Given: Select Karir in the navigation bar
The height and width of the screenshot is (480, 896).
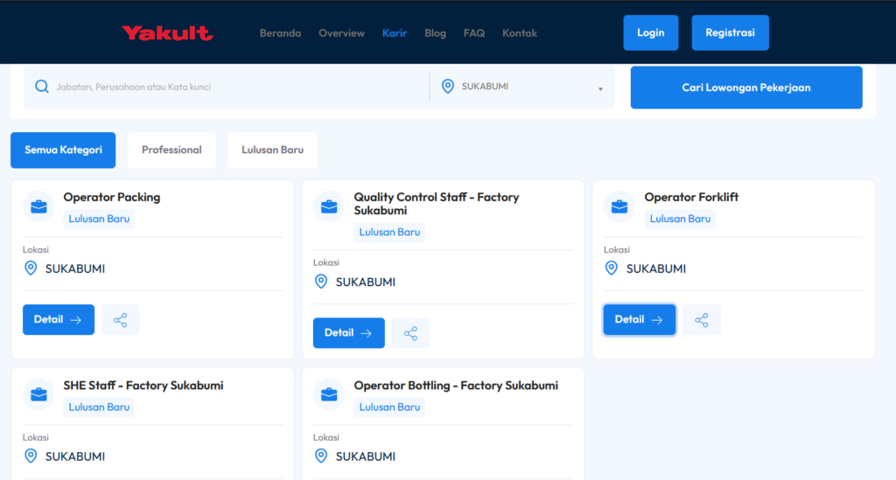Looking at the screenshot, I should coord(395,33).
